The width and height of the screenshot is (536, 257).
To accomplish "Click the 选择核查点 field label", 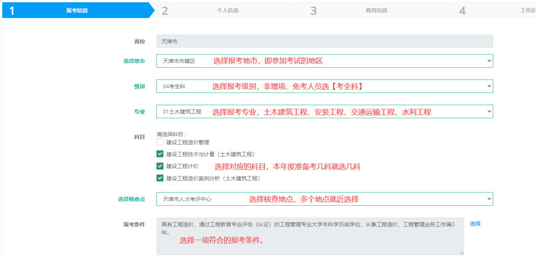I will tap(131, 199).
